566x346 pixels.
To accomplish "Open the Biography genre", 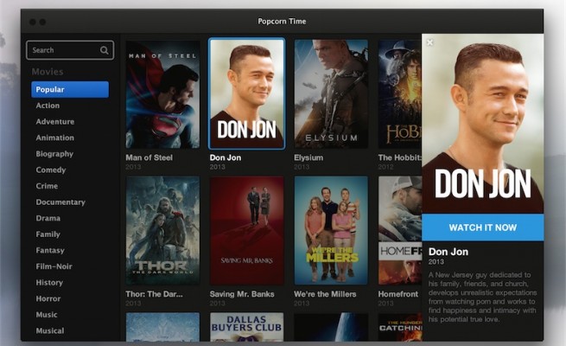I will pyautogui.click(x=54, y=154).
